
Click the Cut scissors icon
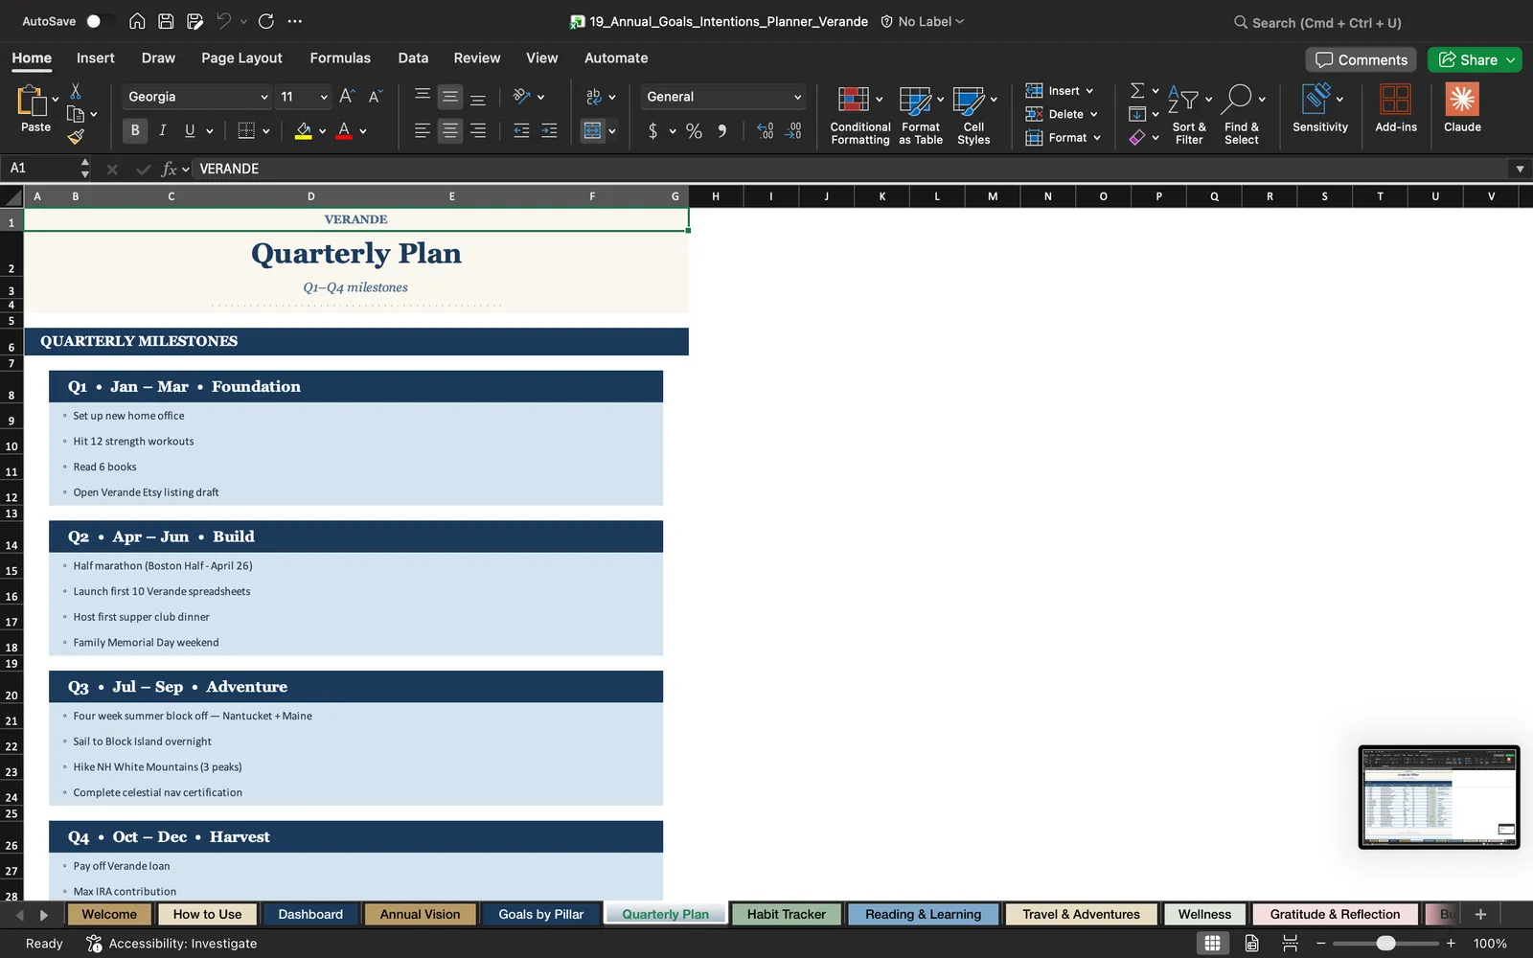click(76, 91)
